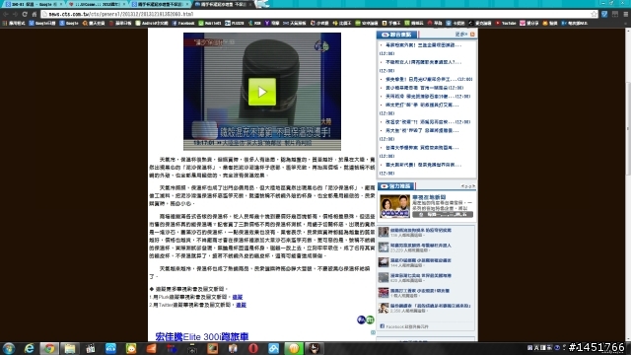631x355 pixels.
Task: Open the 華視在地新聞 promo title link
Action: [429, 197]
